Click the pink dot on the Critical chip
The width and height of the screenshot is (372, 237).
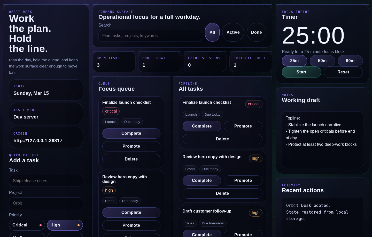[x=41, y=225]
